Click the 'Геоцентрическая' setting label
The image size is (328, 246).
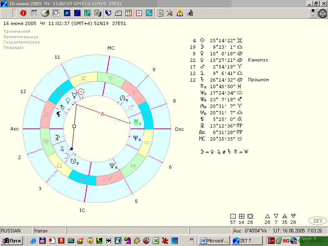point(21,42)
